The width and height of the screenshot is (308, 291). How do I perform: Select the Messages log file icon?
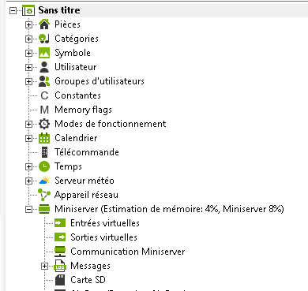pyautogui.click(x=60, y=266)
